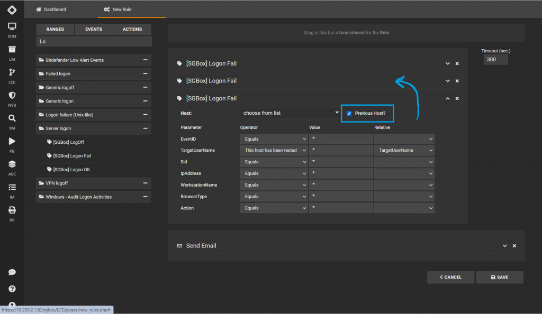This screenshot has height=314, width=542.
Task: Collapse Logon failure (Unix-like) folder
Action: pos(145,115)
